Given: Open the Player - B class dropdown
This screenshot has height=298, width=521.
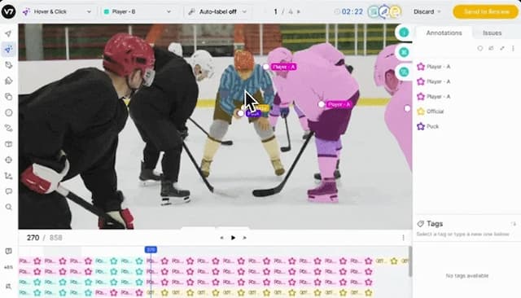Looking at the screenshot, I should pyautogui.click(x=138, y=11).
